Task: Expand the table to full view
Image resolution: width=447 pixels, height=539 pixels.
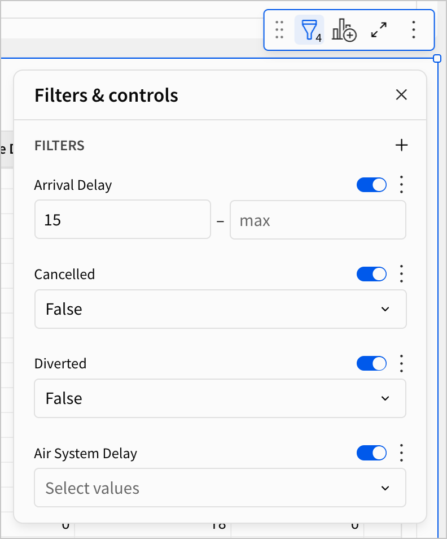Action: (379, 29)
